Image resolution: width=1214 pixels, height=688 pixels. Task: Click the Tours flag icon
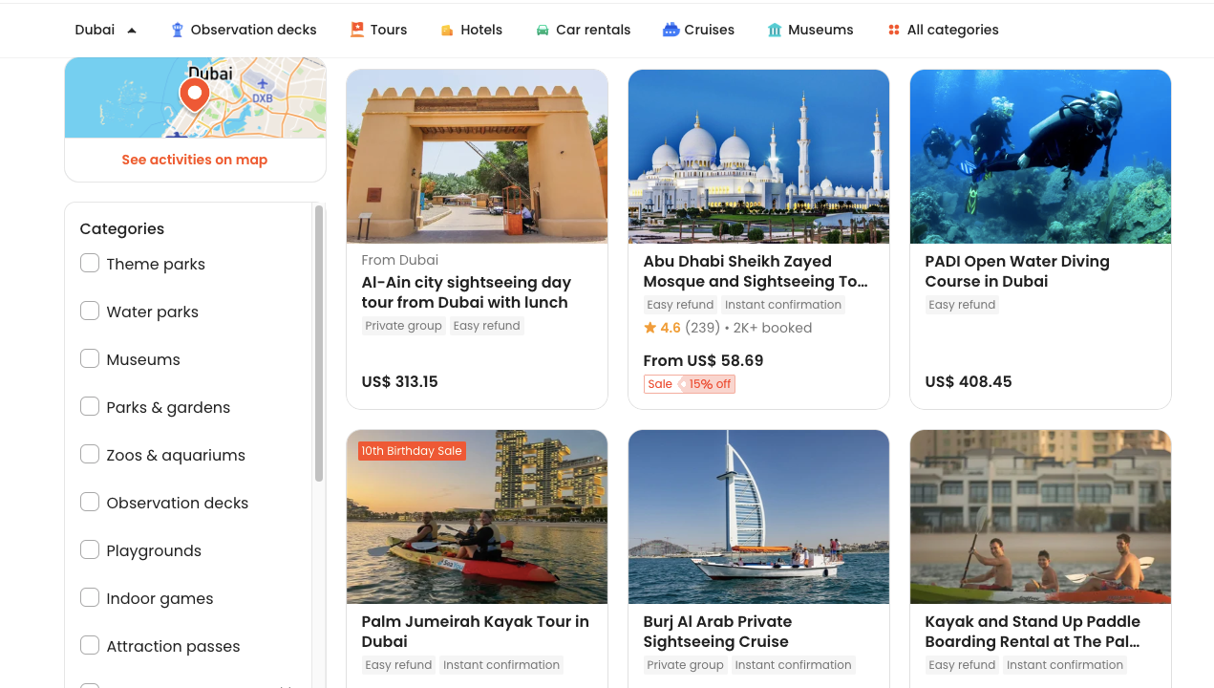click(357, 30)
